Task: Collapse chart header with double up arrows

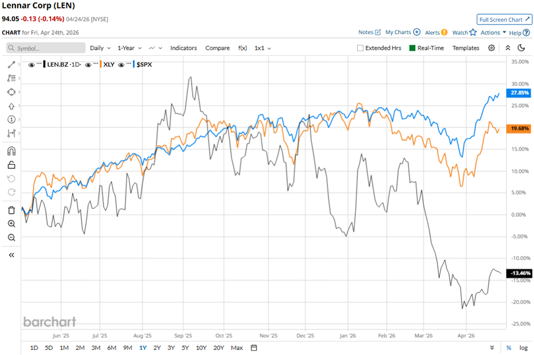Action: pyautogui.click(x=508, y=48)
